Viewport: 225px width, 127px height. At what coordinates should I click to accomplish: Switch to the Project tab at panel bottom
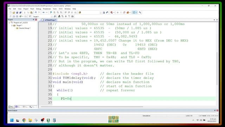point(11,107)
